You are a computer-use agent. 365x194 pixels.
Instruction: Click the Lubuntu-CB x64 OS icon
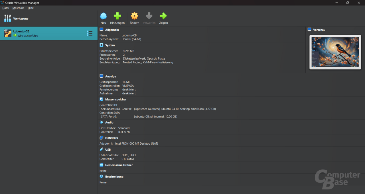[7, 33]
